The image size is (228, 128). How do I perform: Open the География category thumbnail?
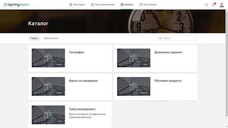[x=48, y=58]
